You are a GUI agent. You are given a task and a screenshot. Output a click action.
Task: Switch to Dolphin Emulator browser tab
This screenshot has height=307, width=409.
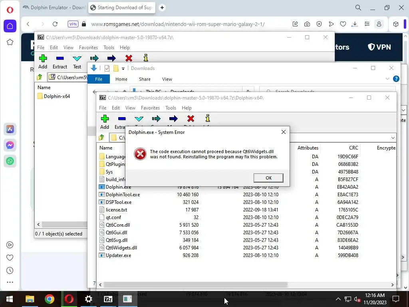click(x=54, y=8)
